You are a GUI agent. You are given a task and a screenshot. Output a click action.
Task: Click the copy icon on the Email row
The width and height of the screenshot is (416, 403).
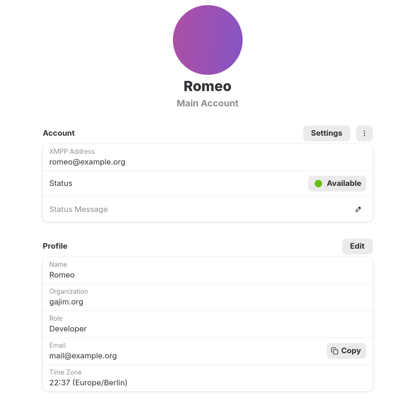point(335,350)
